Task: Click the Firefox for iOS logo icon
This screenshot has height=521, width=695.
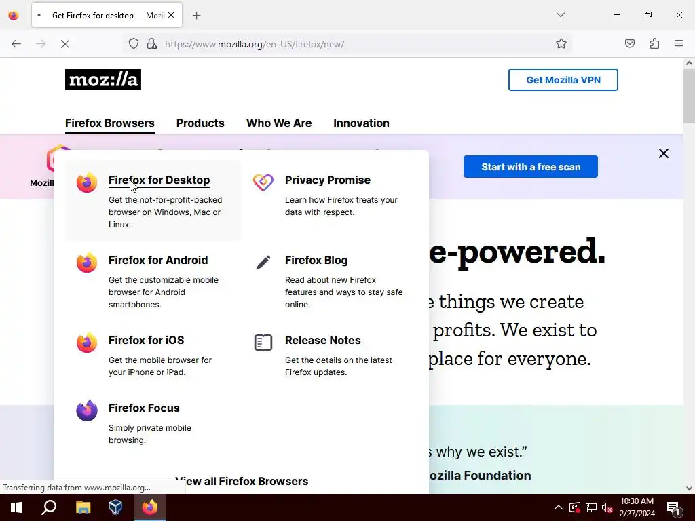Action: click(86, 343)
